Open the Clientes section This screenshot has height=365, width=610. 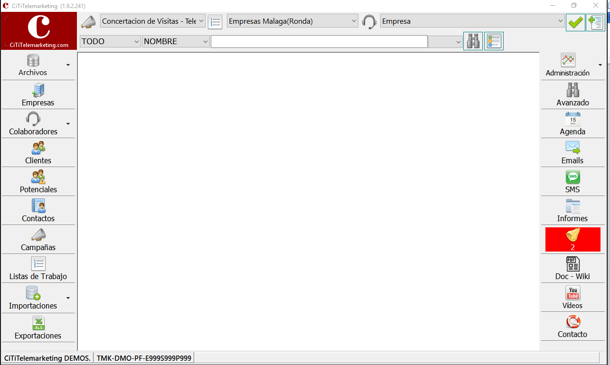point(38,152)
